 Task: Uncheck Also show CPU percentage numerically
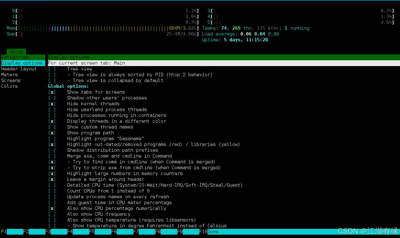[x=52, y=208]
